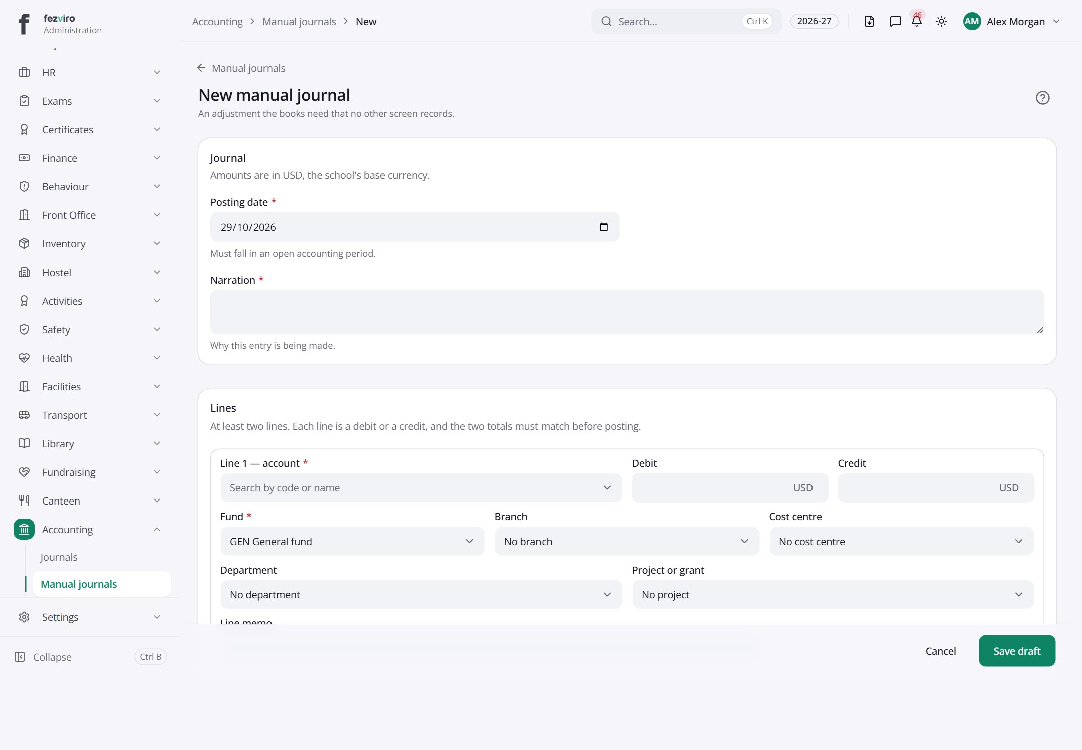Toggle the light/dark theme sun icon
The height and width of the screenshot is (750, 1082).
pos(941,21)
